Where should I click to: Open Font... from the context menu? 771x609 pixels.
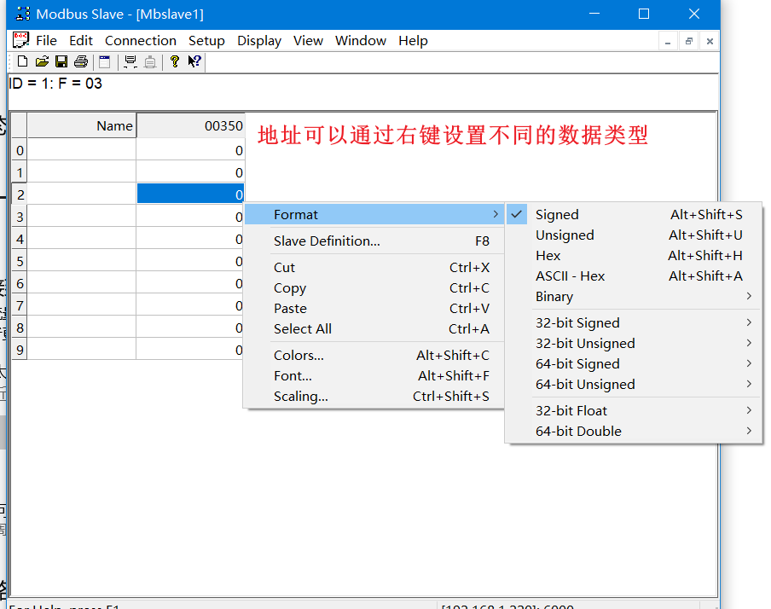point(374,376)
